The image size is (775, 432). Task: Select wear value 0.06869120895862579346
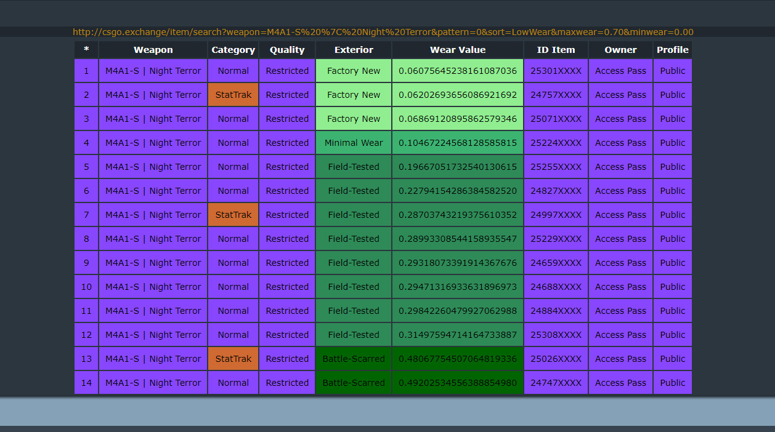click(458, 119)
